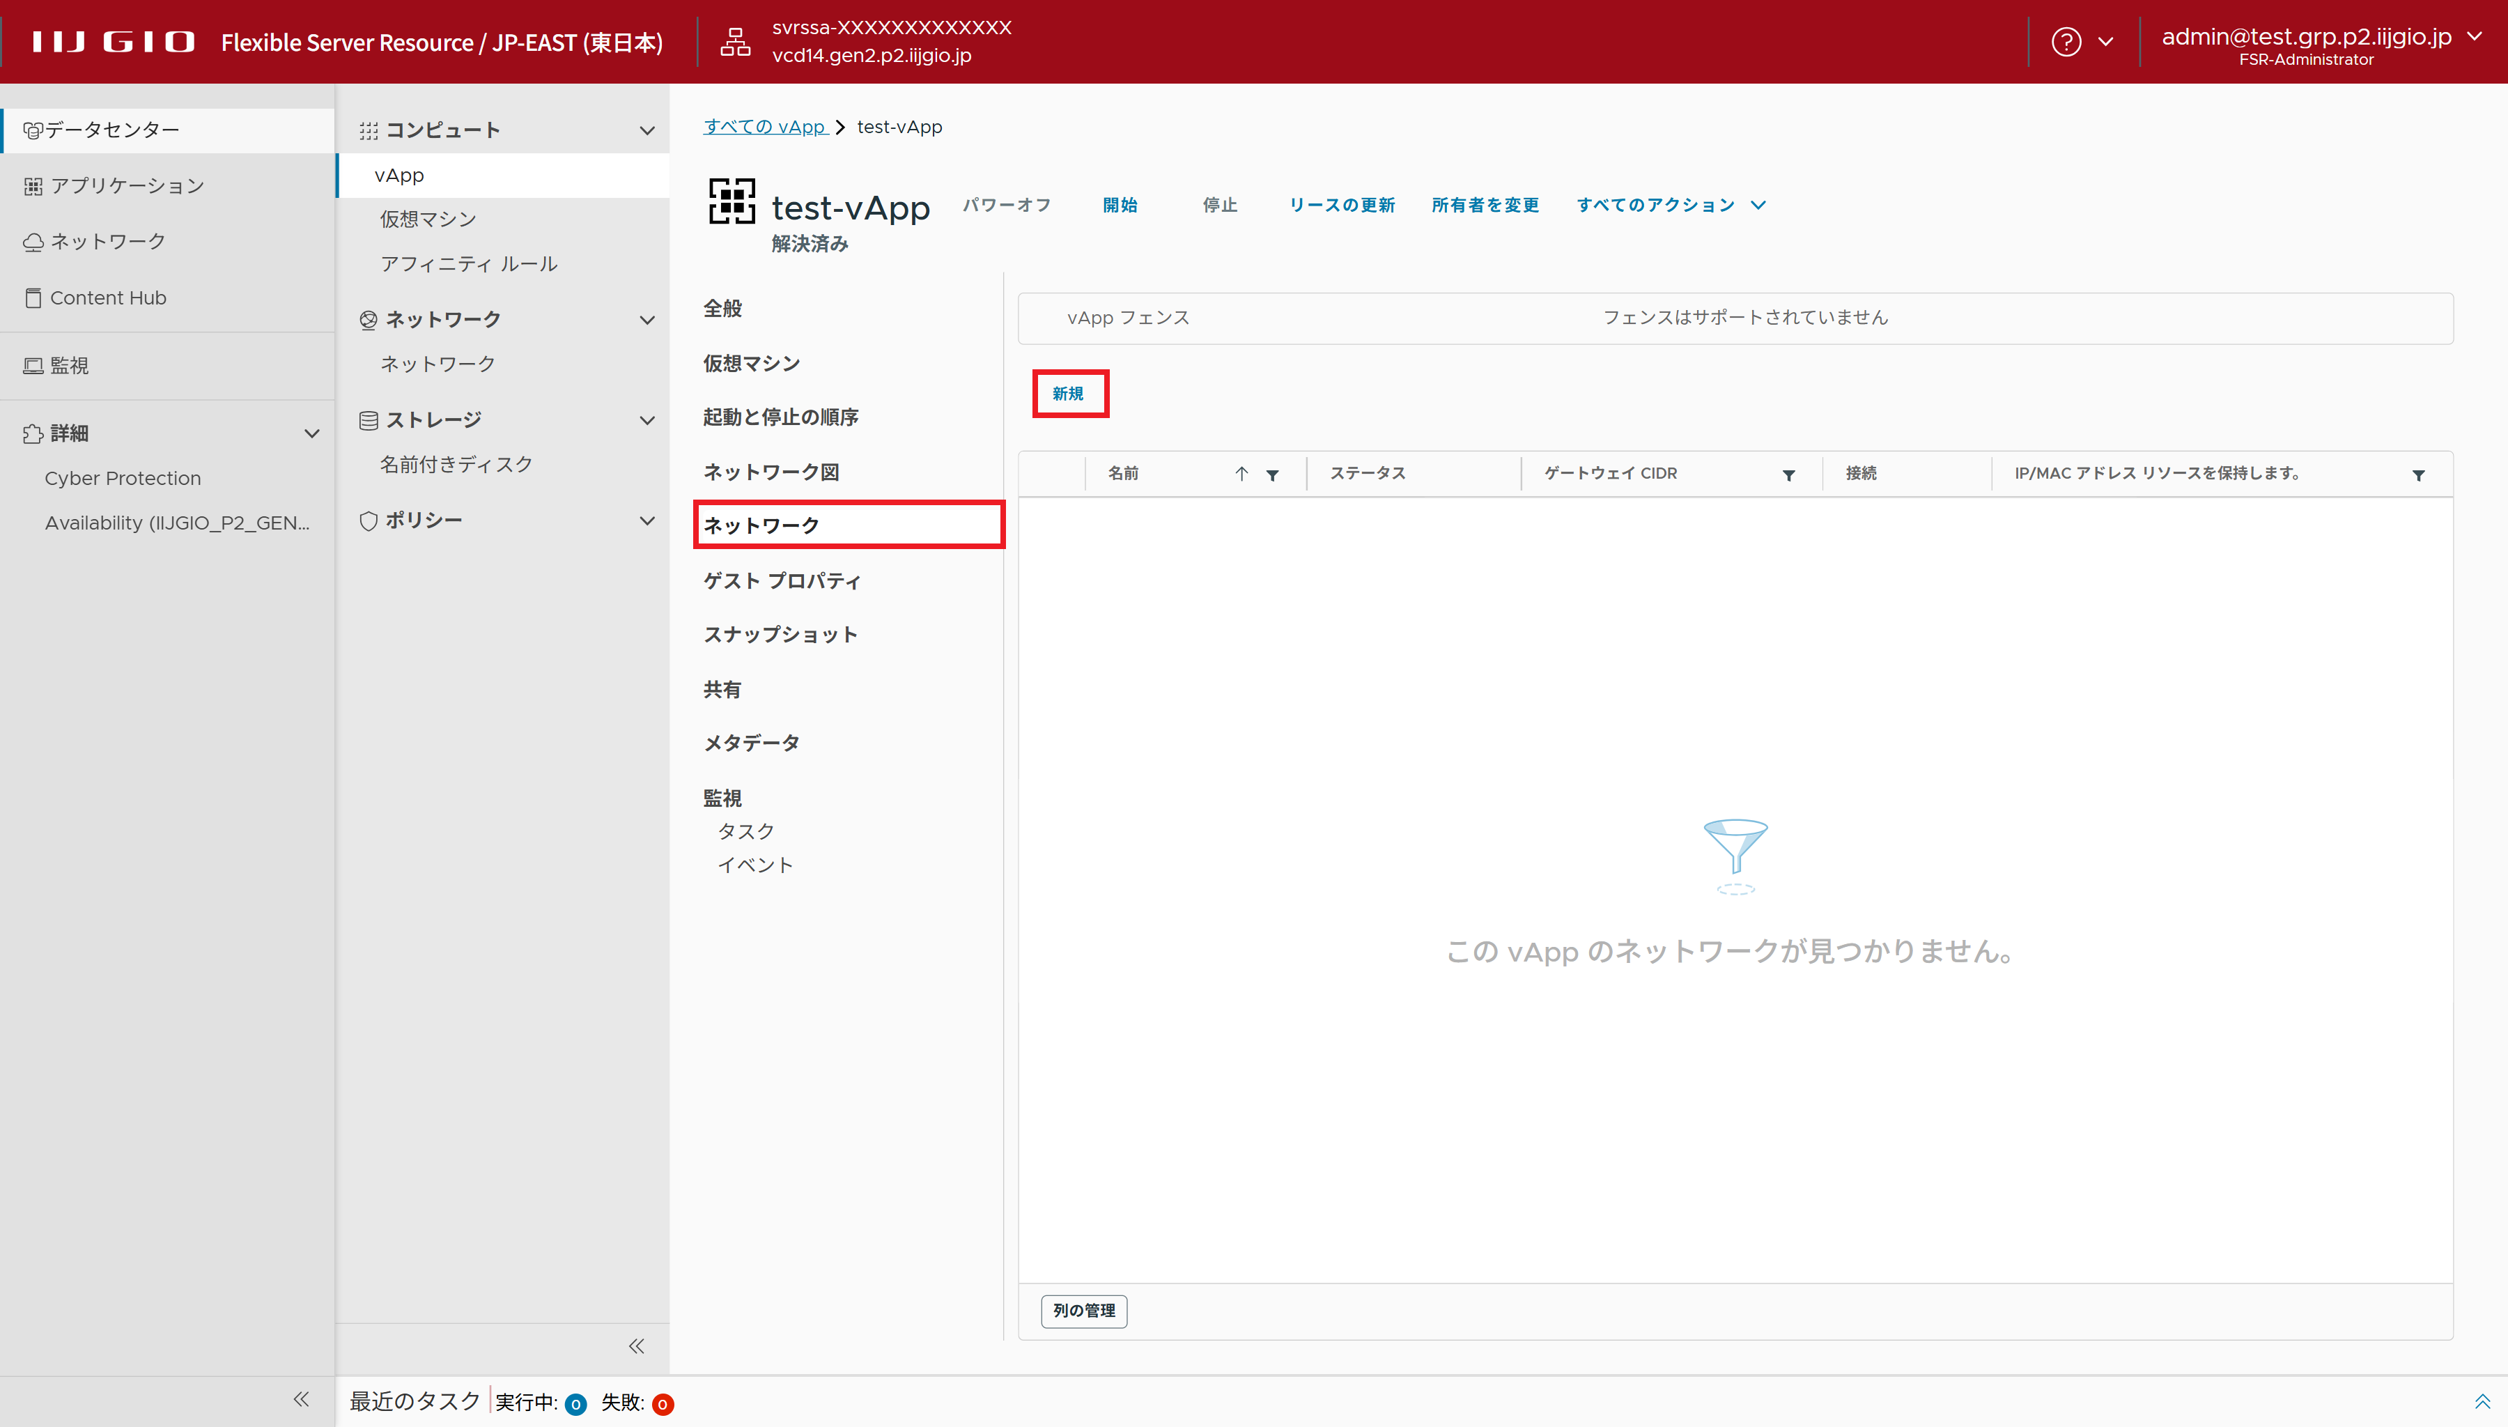The height and width of the screenshot is (1427, 2508).
Task: Expand the ポリシー section
Action: pos(647,520)
